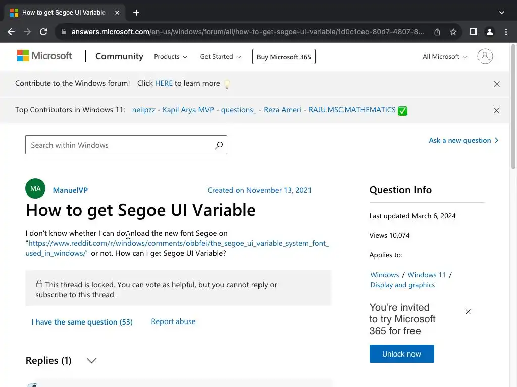Open the Get Started dropdown
The height and width of the screenshot is (387, 517).
(x=220, y=57)
